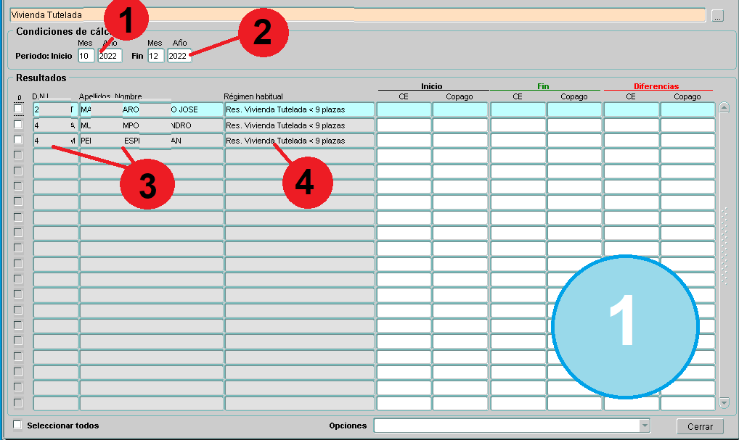Click the first row's Inicio CE cell

click(404, 109)
